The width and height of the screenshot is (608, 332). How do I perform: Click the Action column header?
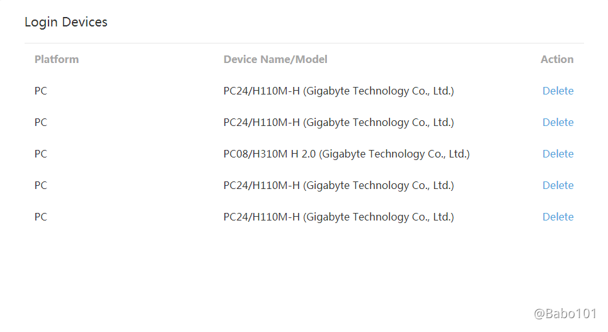point(557,59)
